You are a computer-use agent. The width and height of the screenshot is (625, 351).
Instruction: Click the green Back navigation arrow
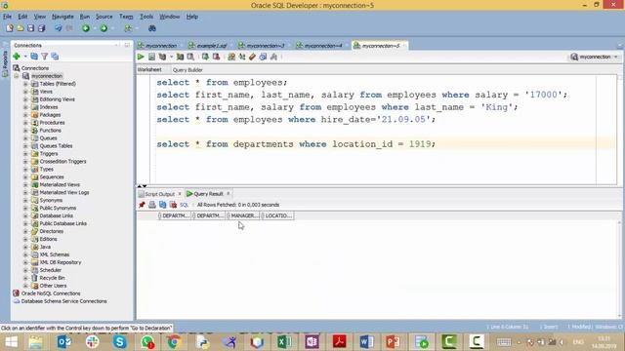[x=86, y=28]
